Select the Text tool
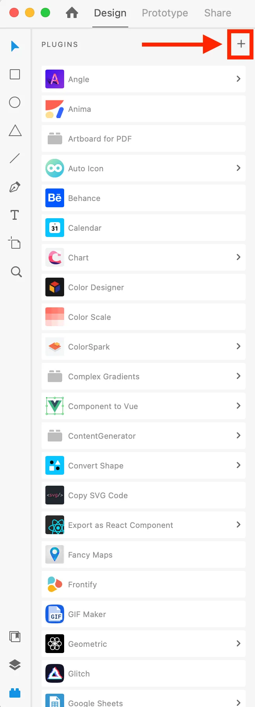This screenshot has width=255, height=707. point(15,215)
